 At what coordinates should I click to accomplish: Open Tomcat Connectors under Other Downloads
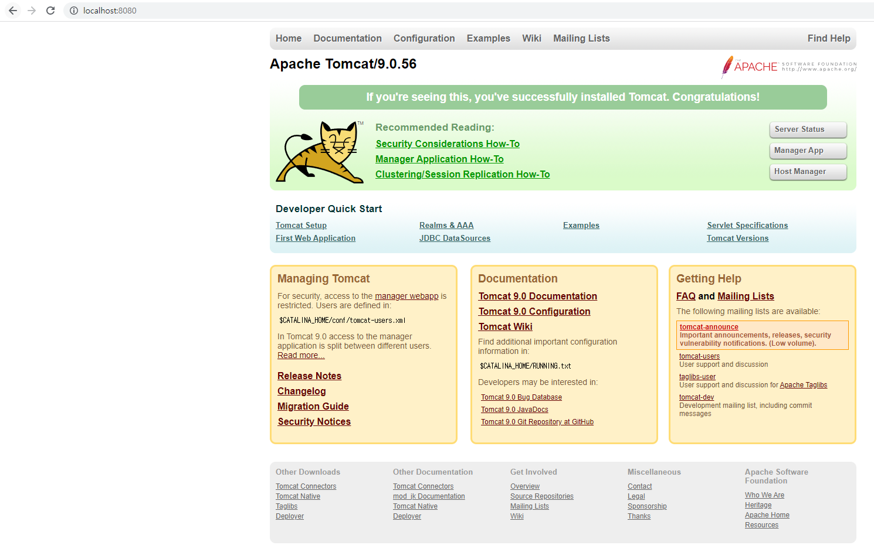(x=306, y=486)
